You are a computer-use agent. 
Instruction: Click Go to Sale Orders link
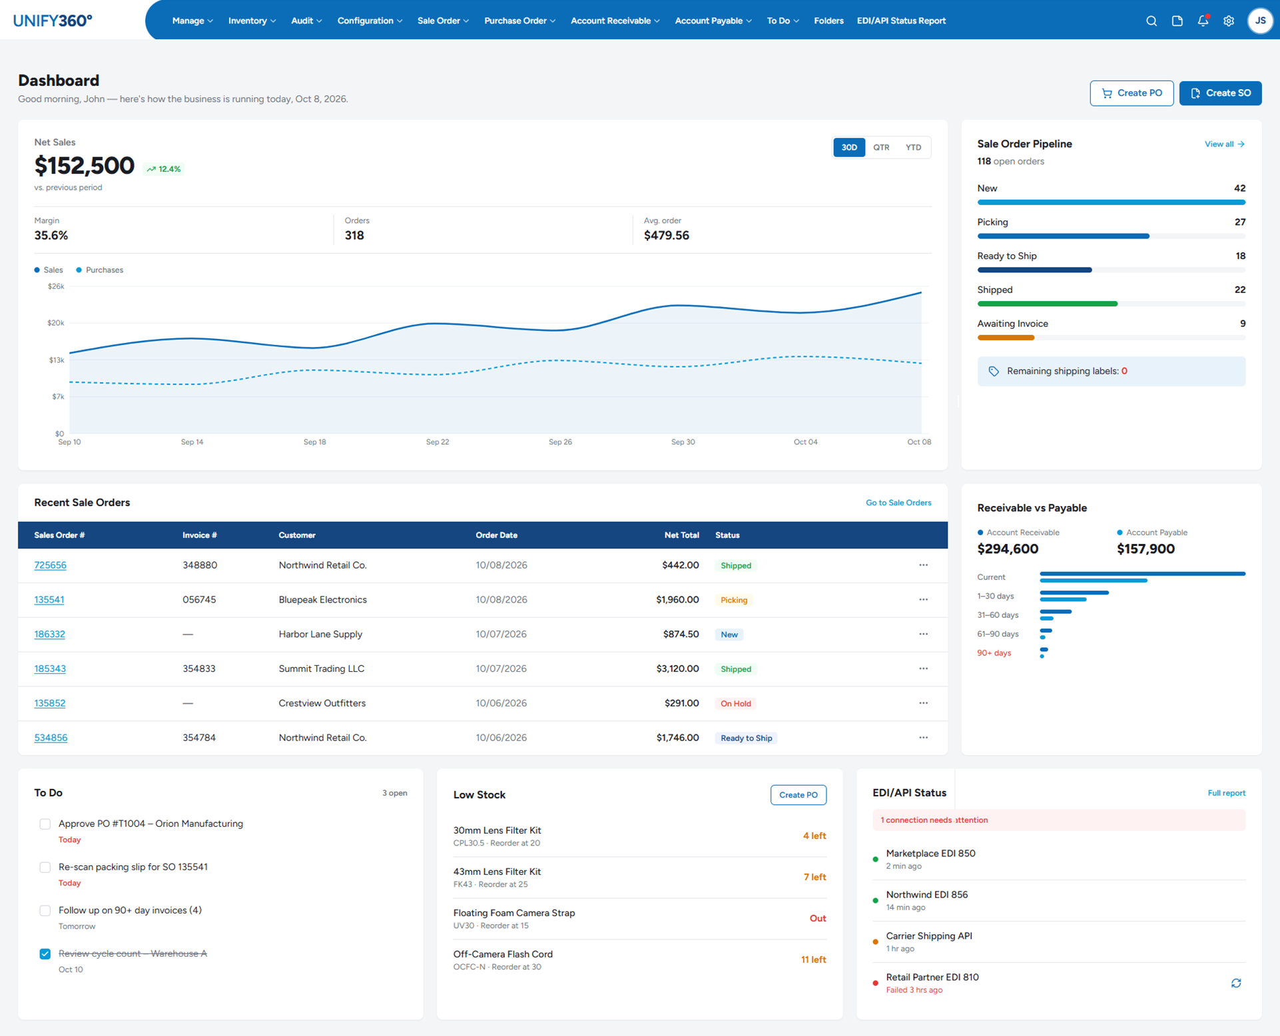pyautogui.click(x=898, y=503)
